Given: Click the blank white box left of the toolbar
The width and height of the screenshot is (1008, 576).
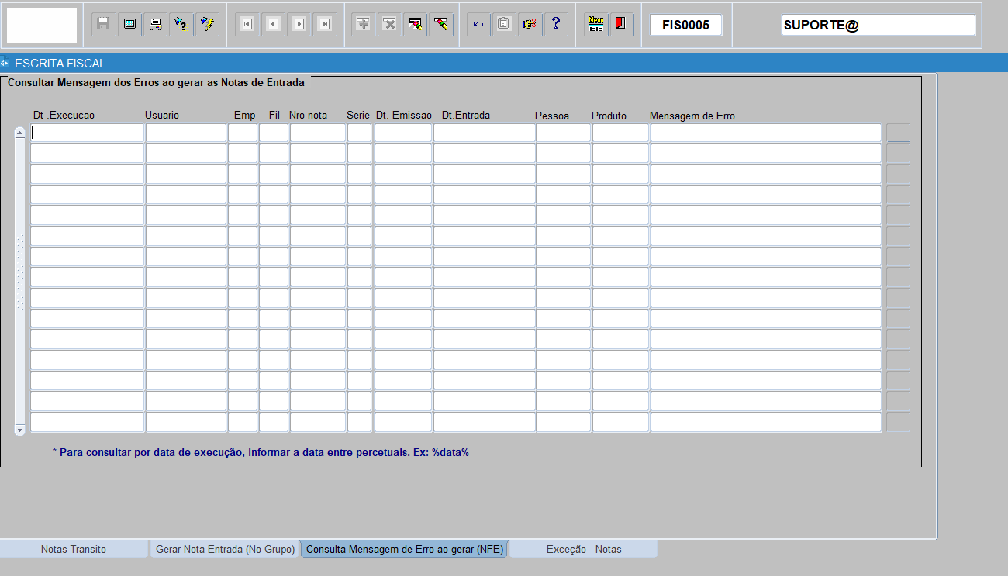Looking at the screenshot, I should [42, 25].
